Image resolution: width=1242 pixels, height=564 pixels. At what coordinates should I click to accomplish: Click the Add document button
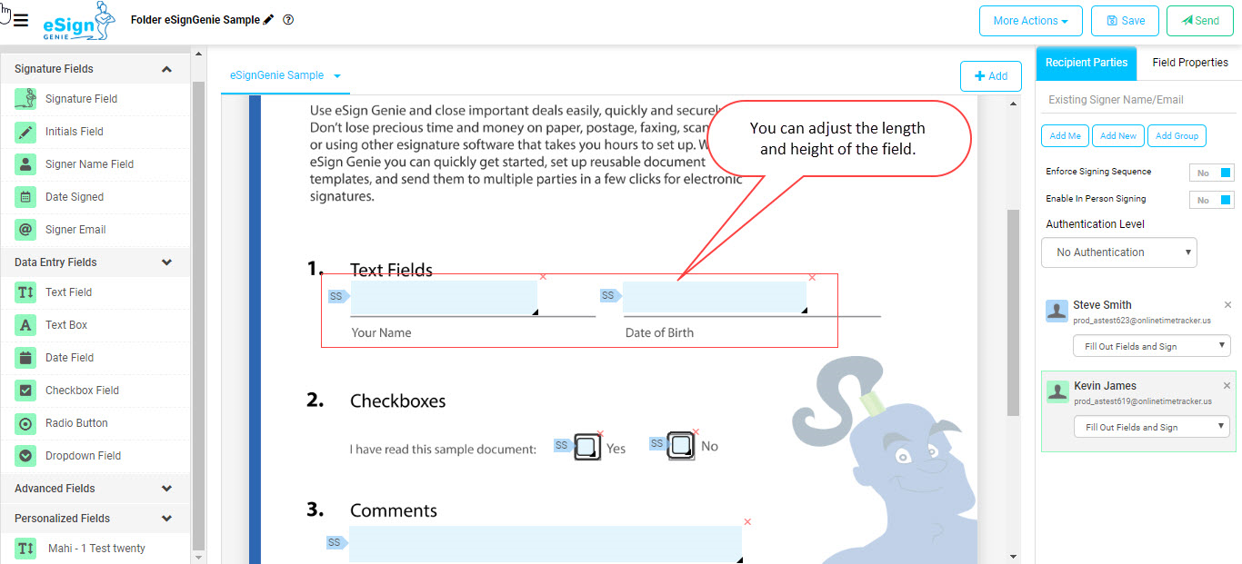coord(990,76)
